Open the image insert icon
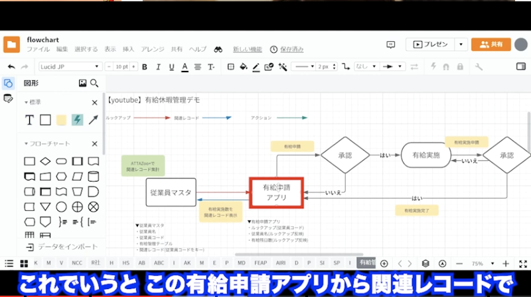Image resolution: width=531 pixels, height=297 pixels. point(82,84)
